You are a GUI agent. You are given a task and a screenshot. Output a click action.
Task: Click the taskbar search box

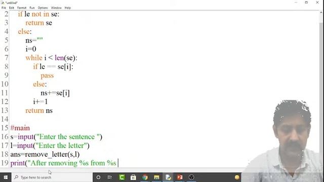52,177
